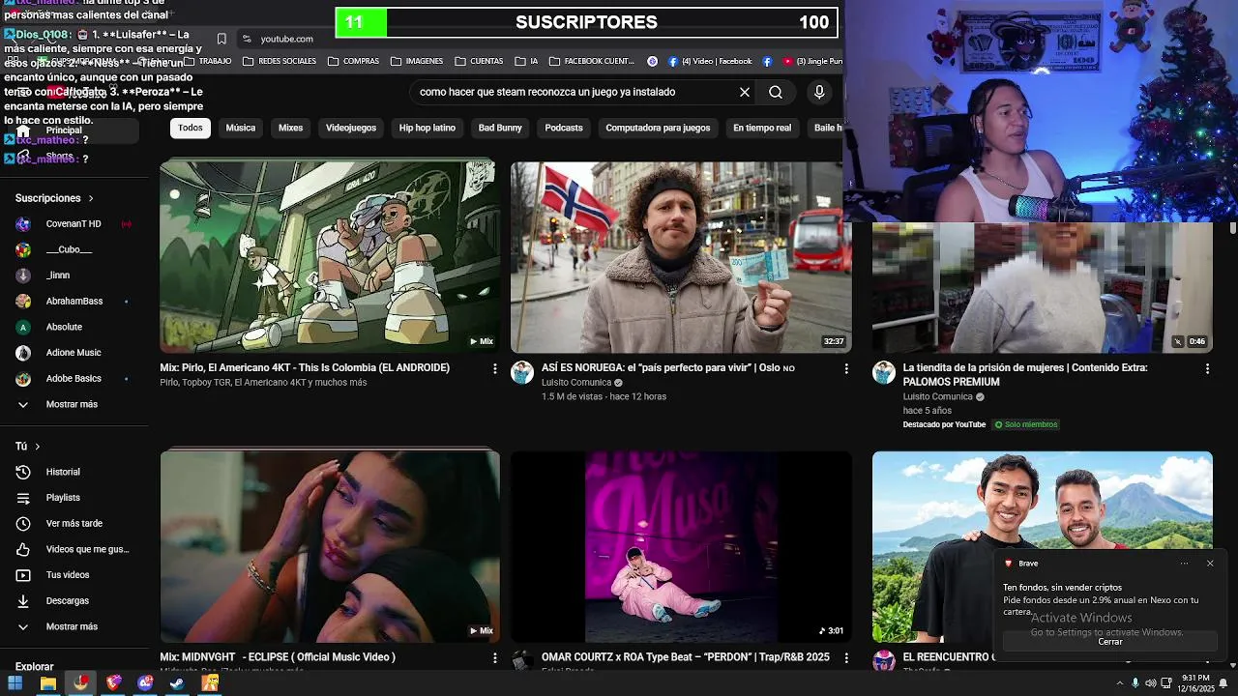Image resolution: width=1238 pixels, height=696 pixels.
Task: Open options for La tiendita video
Action: (1207, 368)
